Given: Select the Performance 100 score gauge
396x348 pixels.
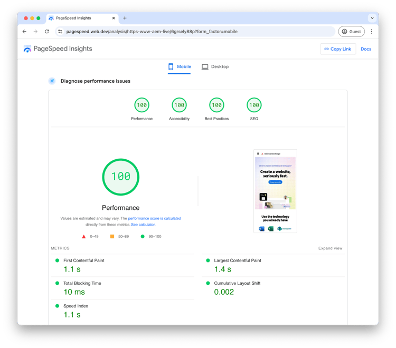Looking at the screenshot, I should coord(142,105).
